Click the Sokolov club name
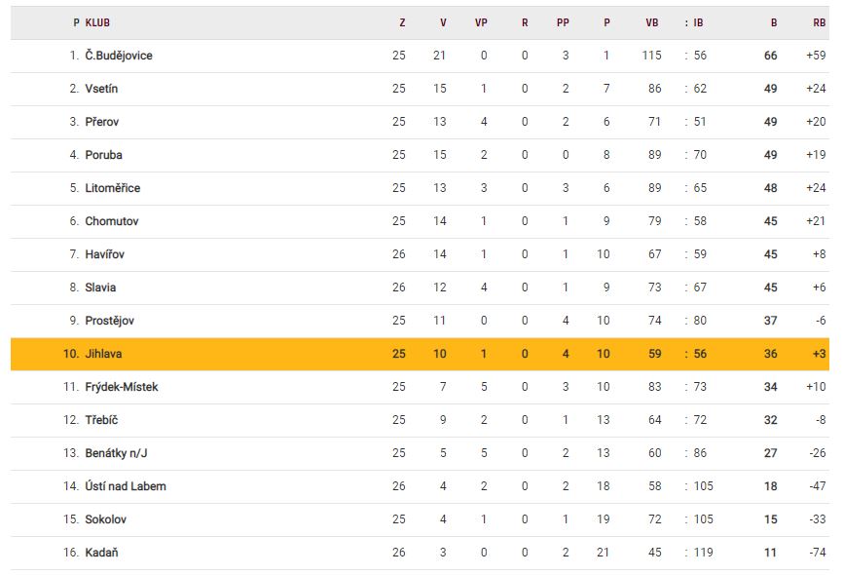 click(105, 519)
